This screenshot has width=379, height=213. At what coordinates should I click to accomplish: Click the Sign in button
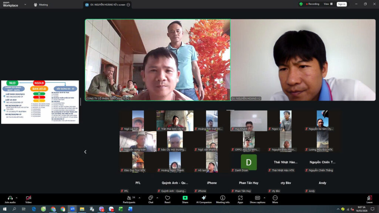[x=341, y=4]
